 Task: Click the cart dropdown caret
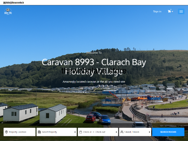pos(172,12)
